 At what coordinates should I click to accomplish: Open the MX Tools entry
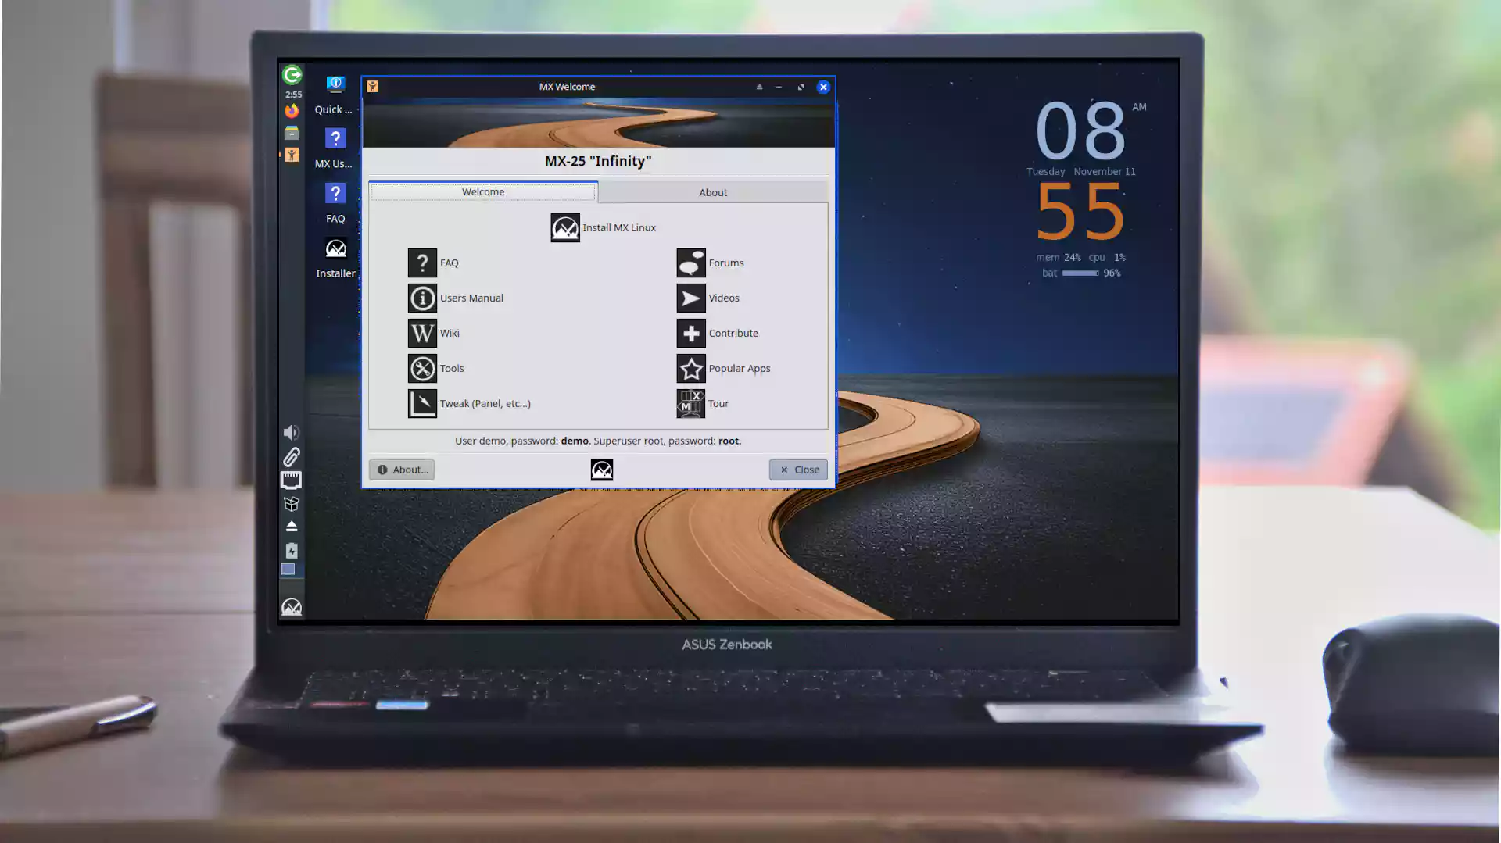[x=422, y=369]
